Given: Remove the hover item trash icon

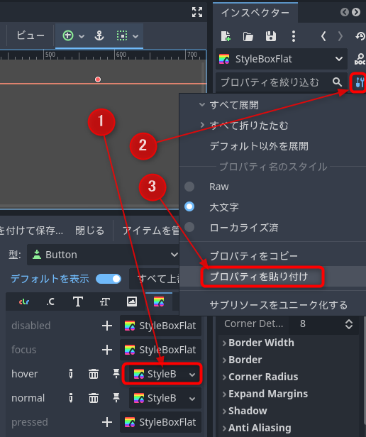Looking at the screenshot, I should click(94, 374).
